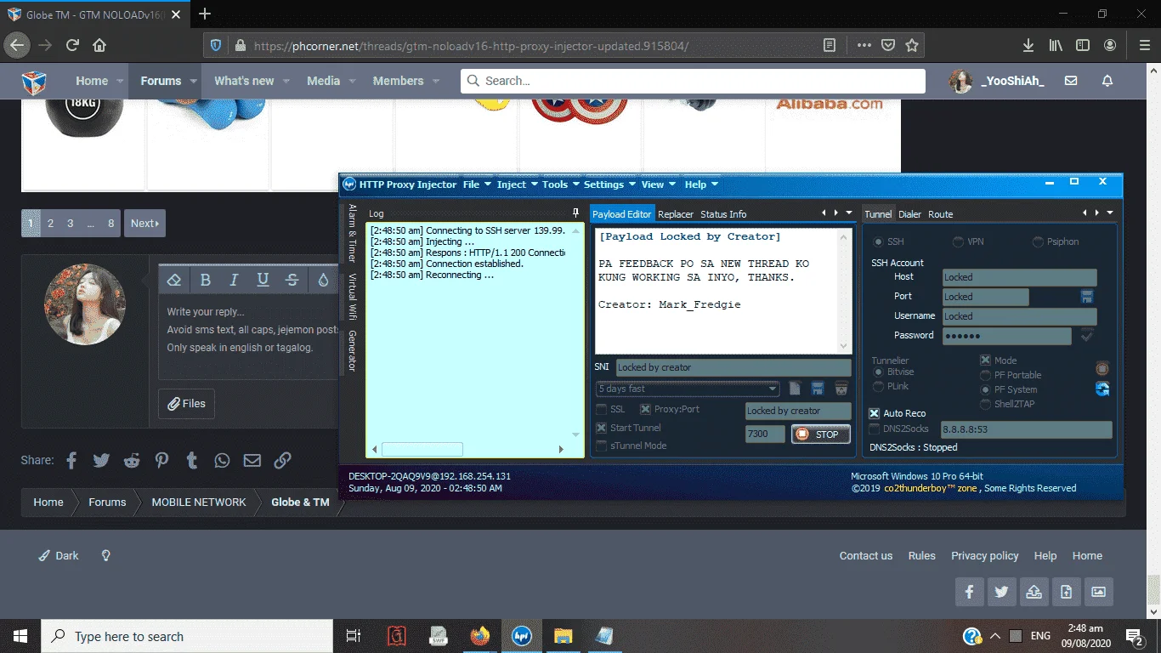Share thread via Reddit icon

click(x=132, y=460)
